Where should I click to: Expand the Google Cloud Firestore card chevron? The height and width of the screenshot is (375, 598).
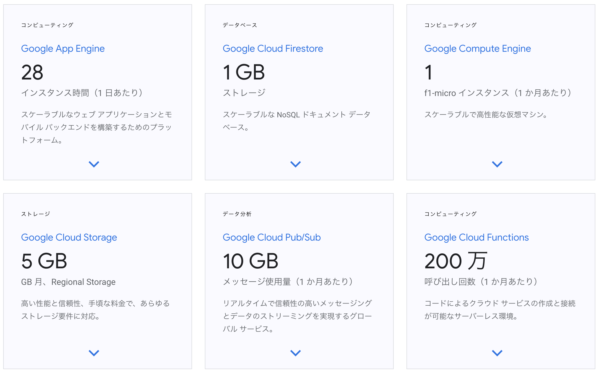pos(296,164)
